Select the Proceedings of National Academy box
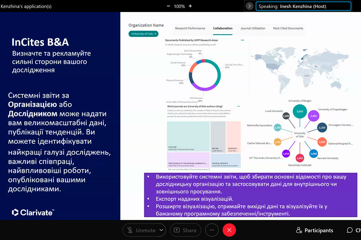Screen dimensions: 361x240 [x=189, y=160]
